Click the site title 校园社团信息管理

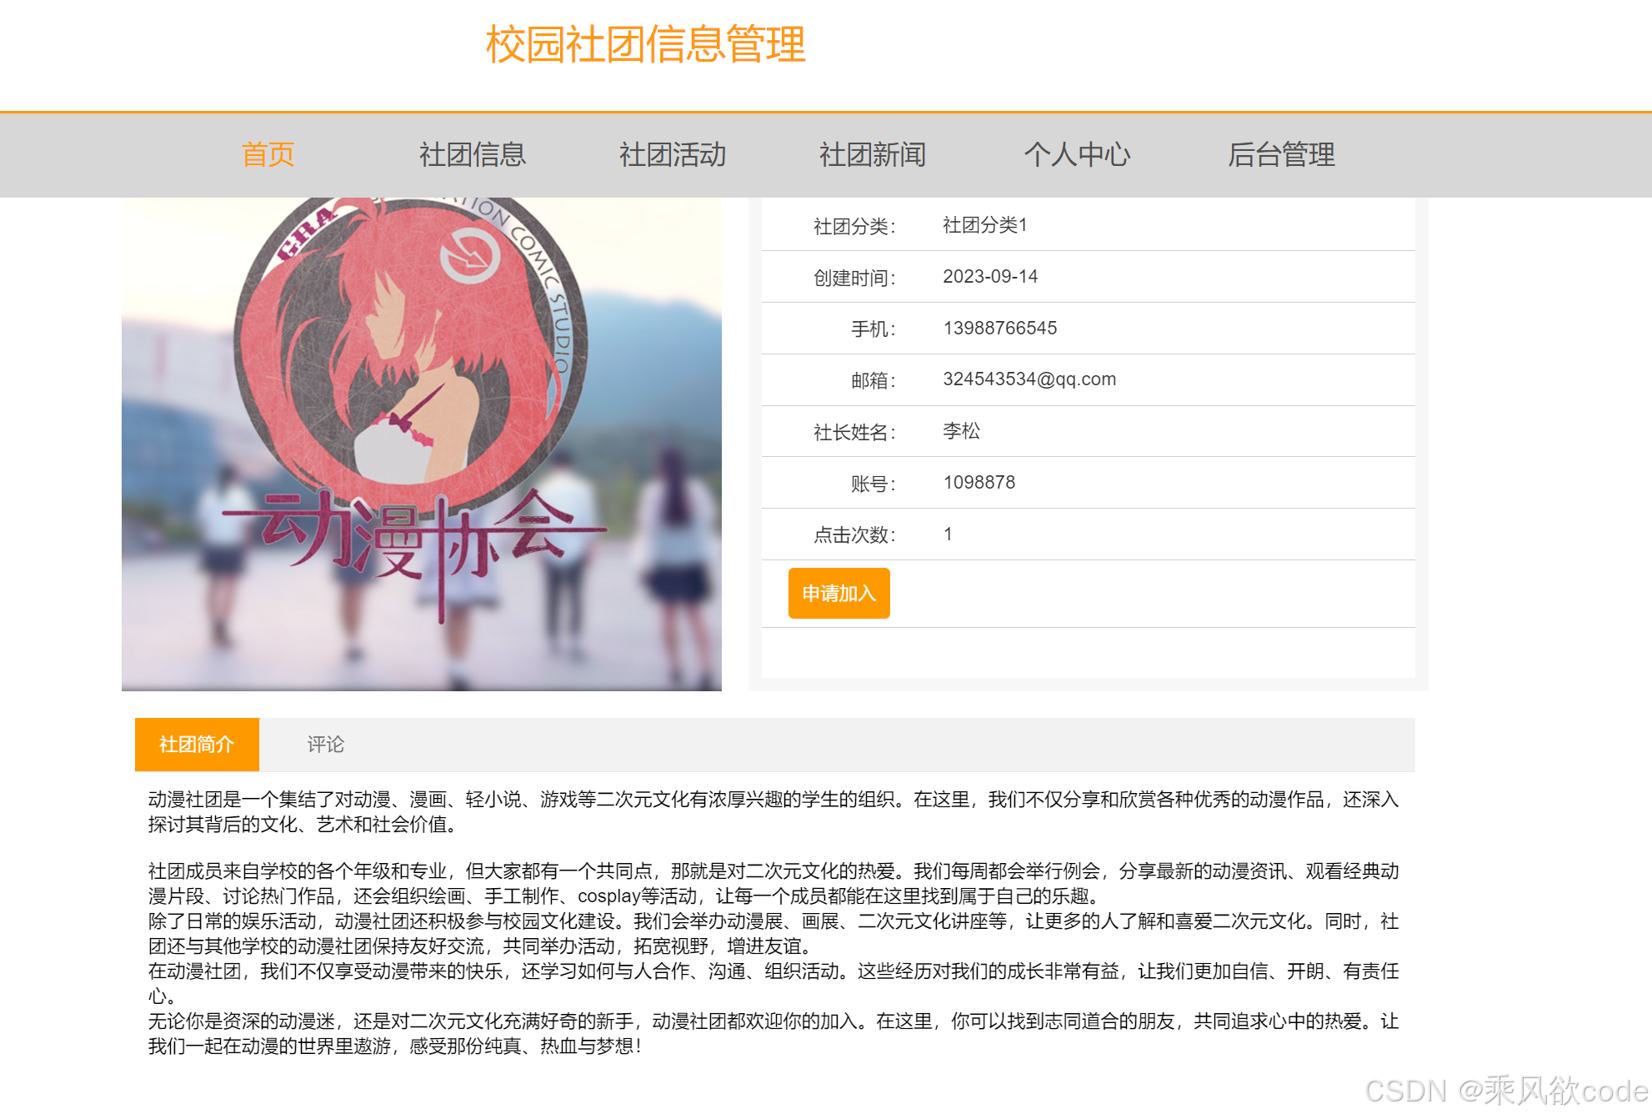pos(645,46)
